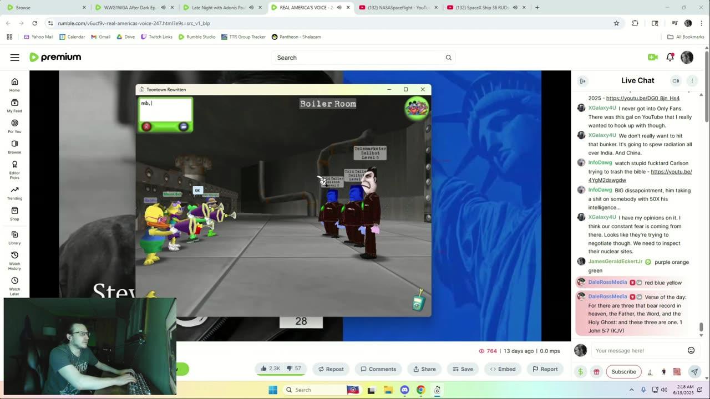Open For You in sidebar
The height and width of the screenshot is (399, 710).
[x=14, y=126]
